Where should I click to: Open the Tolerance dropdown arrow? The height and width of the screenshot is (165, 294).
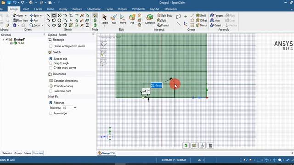(75, 108)
